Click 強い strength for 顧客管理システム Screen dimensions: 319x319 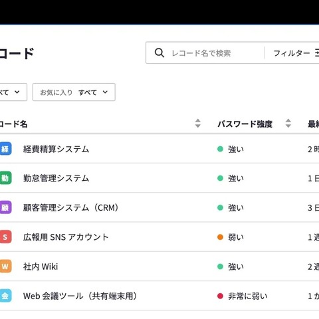(231, 208)
